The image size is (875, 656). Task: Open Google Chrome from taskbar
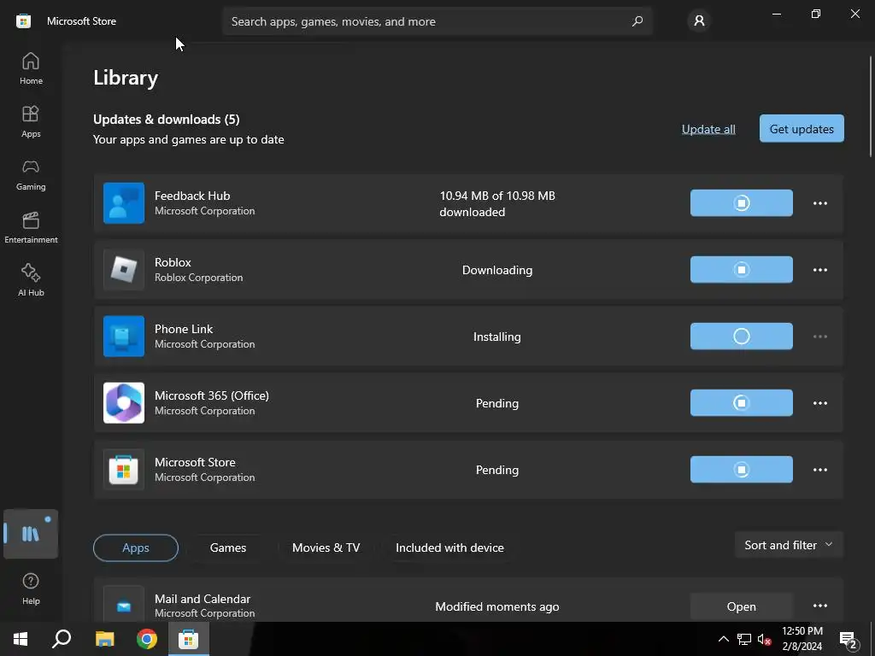coord(147,639)
